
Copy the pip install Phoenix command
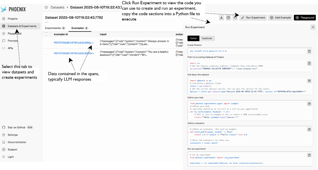tap(309, 52)
